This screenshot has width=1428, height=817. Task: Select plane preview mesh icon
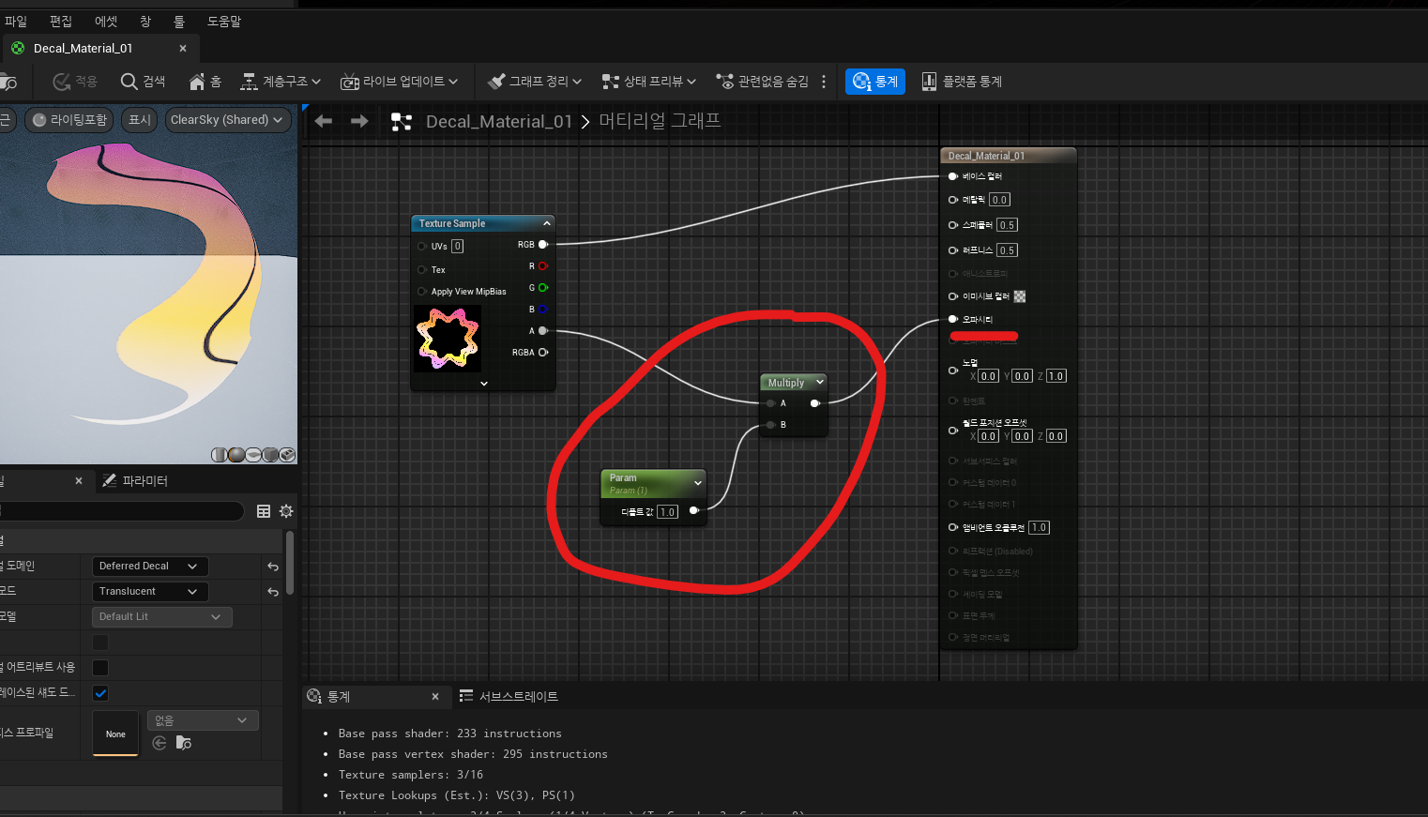253,455
